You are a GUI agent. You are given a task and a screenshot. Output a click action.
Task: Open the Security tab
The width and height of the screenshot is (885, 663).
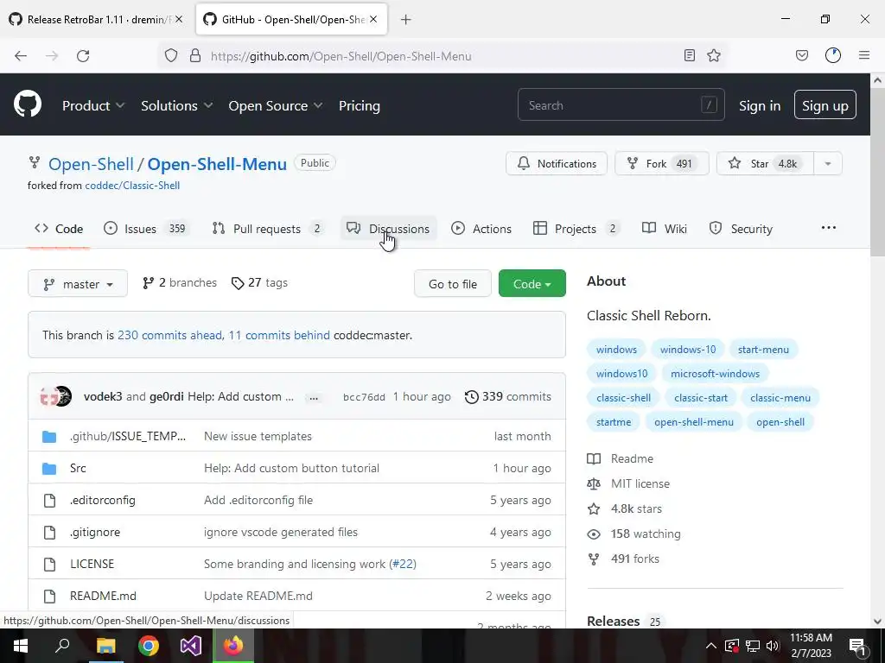(741, 228)
